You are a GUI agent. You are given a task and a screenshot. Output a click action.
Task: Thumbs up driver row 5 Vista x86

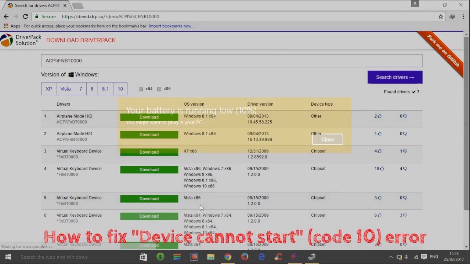pos(380,198)
